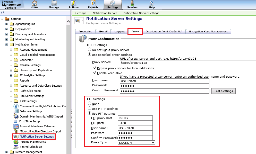The image size is (256, 154).
Task: Select the FTP 'None' radio button
Action: pyautogui.click(x=89, y=104)
